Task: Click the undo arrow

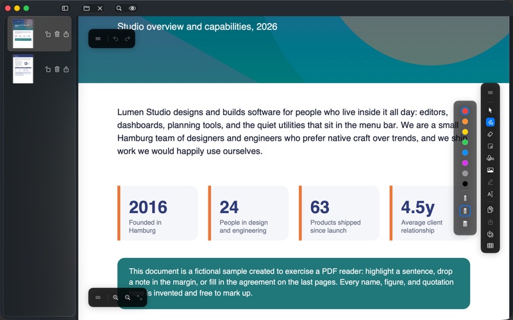Action: (115, 38)
